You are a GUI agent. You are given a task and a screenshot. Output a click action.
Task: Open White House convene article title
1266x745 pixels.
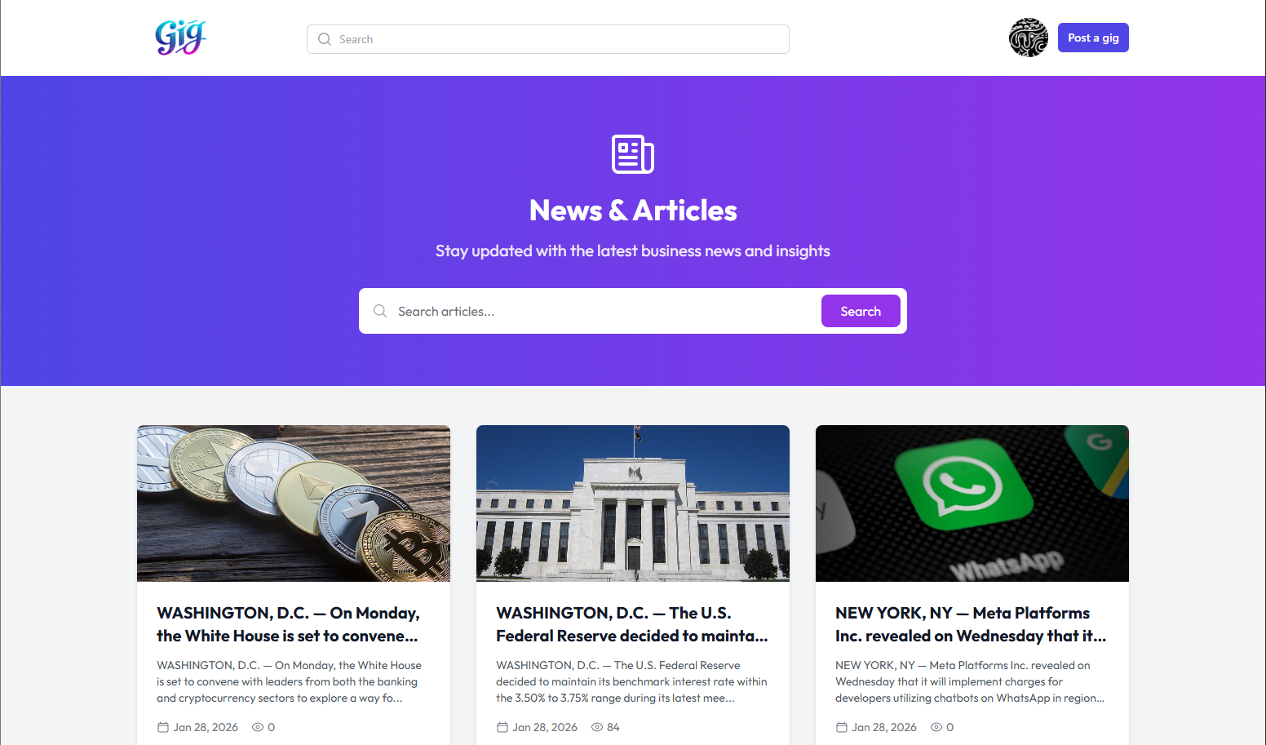click(x=288, y=624)
